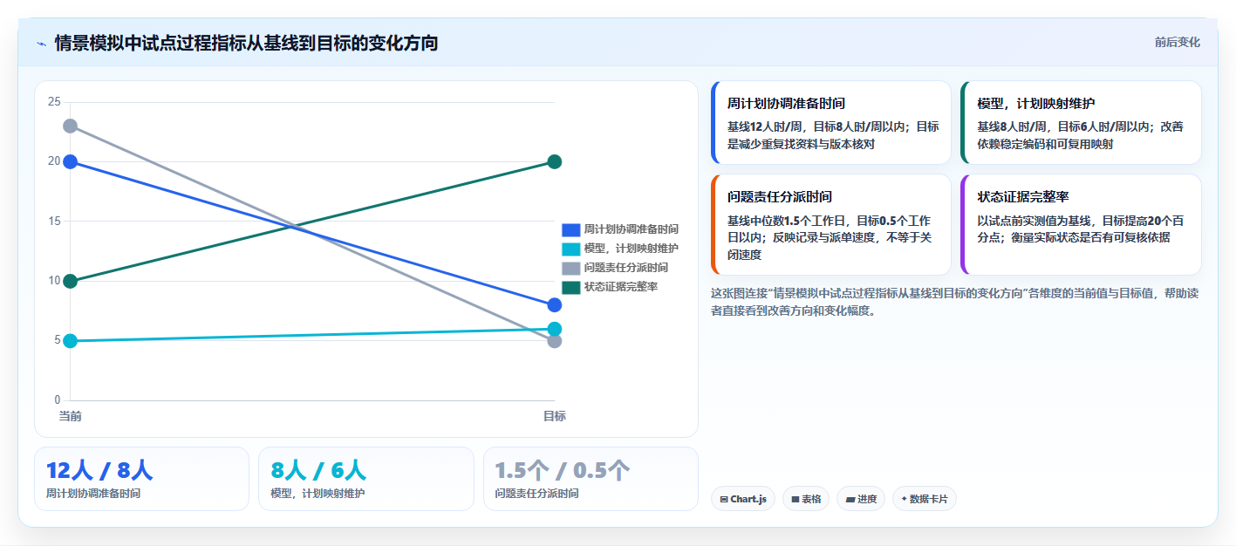Select the Chart.js tag
Image resolution: width=1236 pixels, height=546 pixels.
(x=743, y=499)
